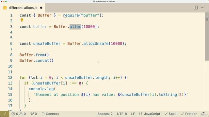Click the toString(2) call on line 15
The image size is (209, 117).
click(171, 95)
